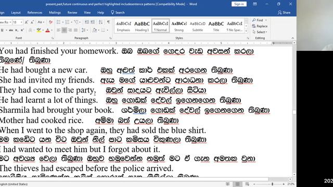The height and width of the screenshot is (187, 333).
Task: Apply the Emphasis style
Action: 123,26
